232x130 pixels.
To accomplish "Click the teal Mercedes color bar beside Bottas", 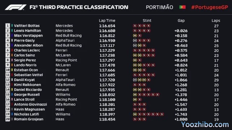I will [12, 26].
